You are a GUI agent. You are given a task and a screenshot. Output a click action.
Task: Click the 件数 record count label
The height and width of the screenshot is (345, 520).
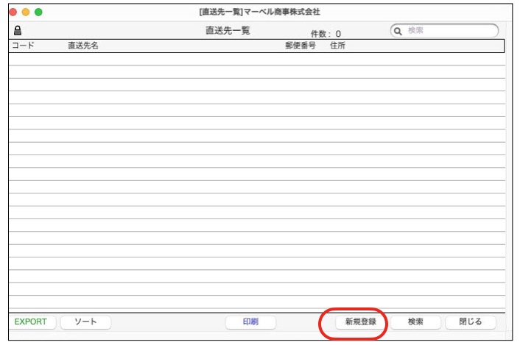[x=325, y=34]
